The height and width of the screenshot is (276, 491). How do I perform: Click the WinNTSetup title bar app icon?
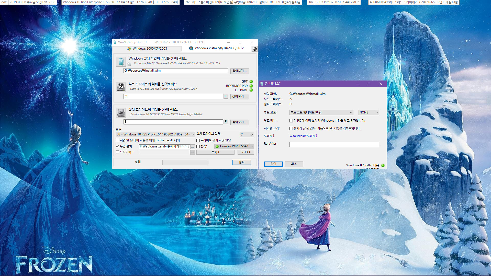115,42
